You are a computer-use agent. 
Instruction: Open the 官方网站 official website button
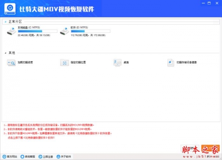point(10,157)
